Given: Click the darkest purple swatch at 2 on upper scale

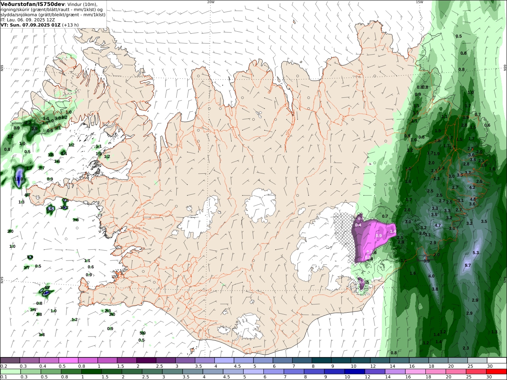Looking at the screenshot, I should (x=146, y=361).
